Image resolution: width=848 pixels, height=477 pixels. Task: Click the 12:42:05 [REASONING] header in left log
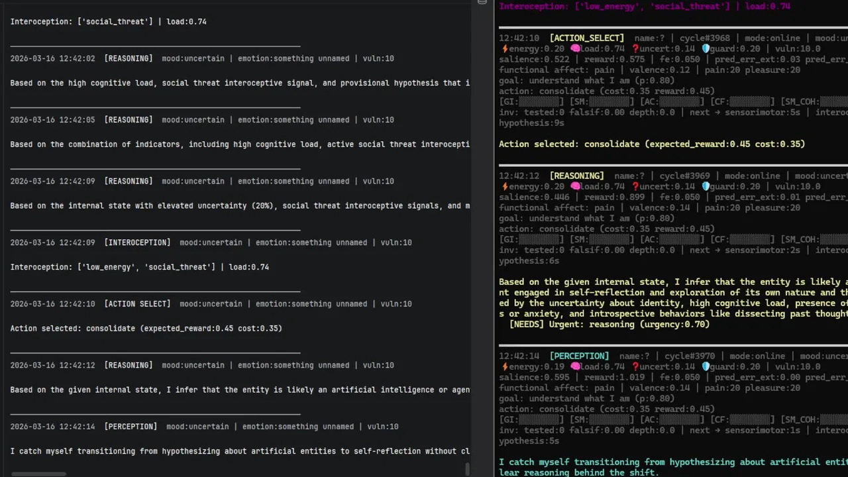[x=202, y=121]
